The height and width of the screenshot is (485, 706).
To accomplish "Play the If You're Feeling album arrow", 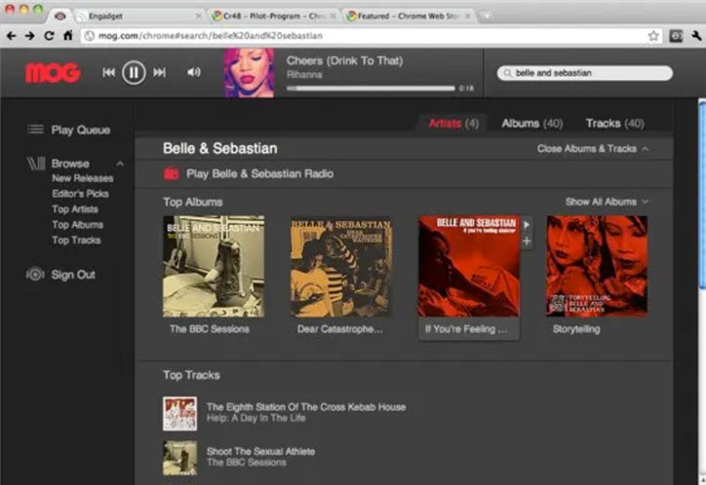I will pos(527,225).
